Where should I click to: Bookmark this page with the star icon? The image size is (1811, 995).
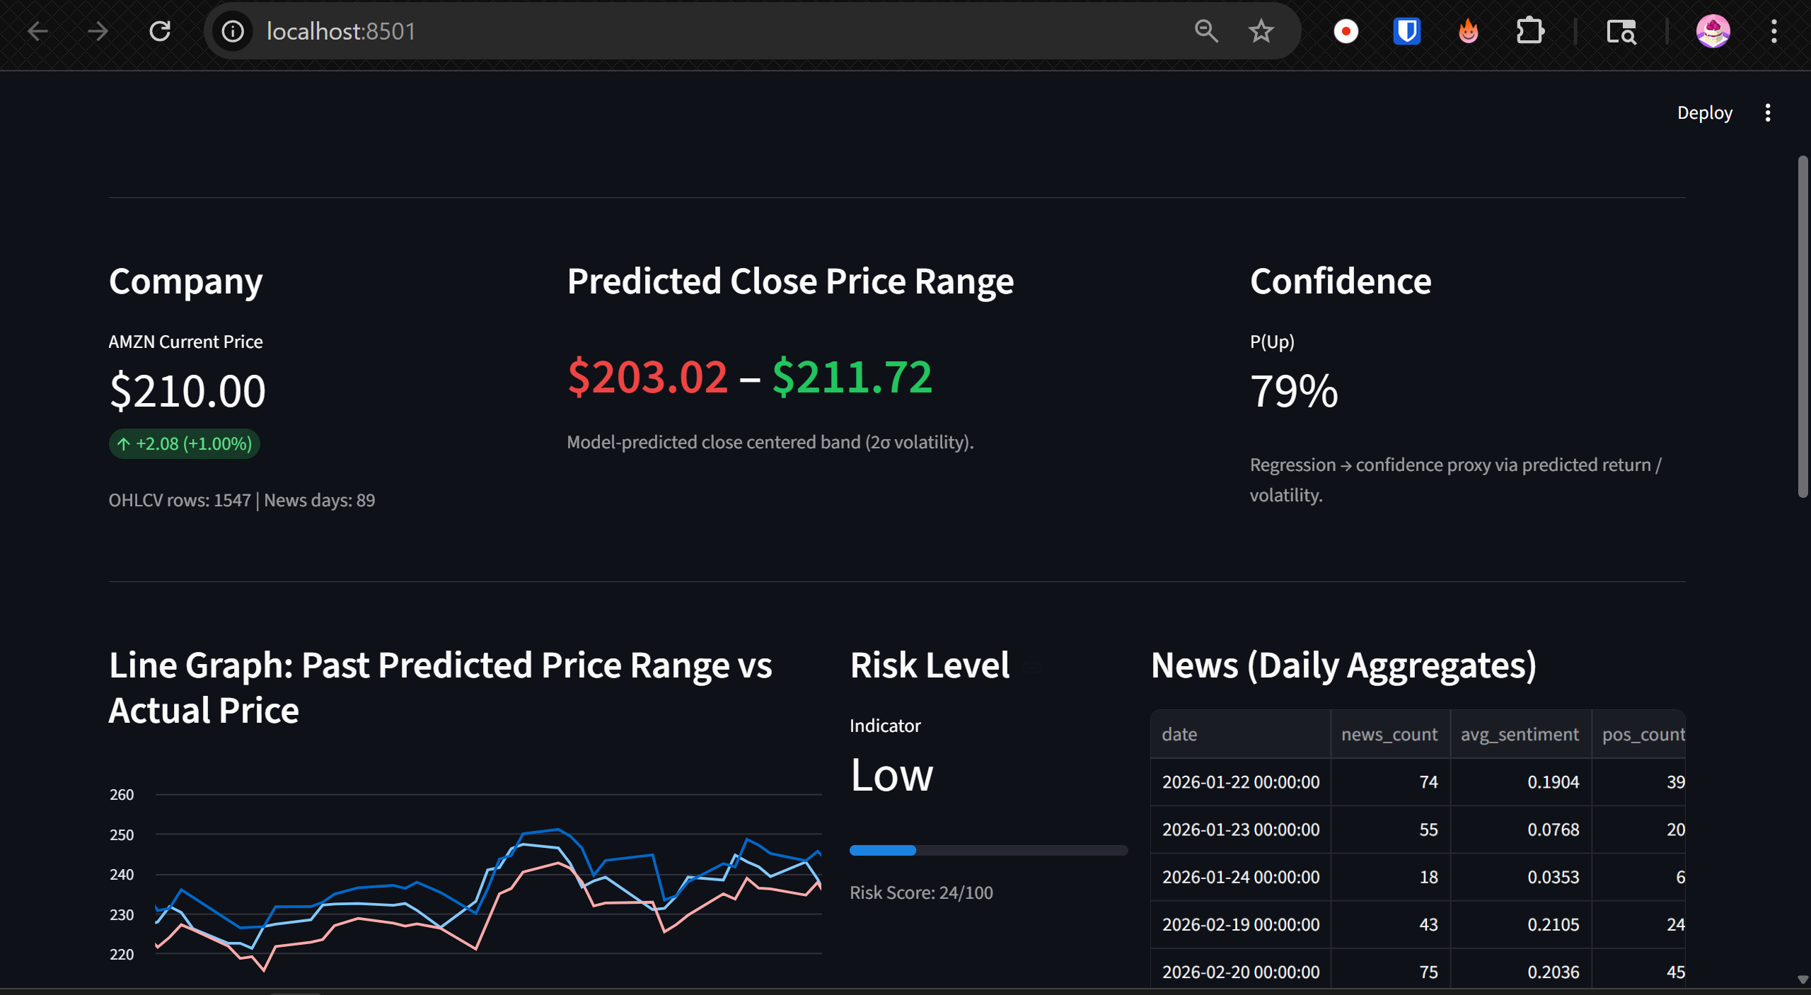pyautogui.click(x=1261, y=31)
